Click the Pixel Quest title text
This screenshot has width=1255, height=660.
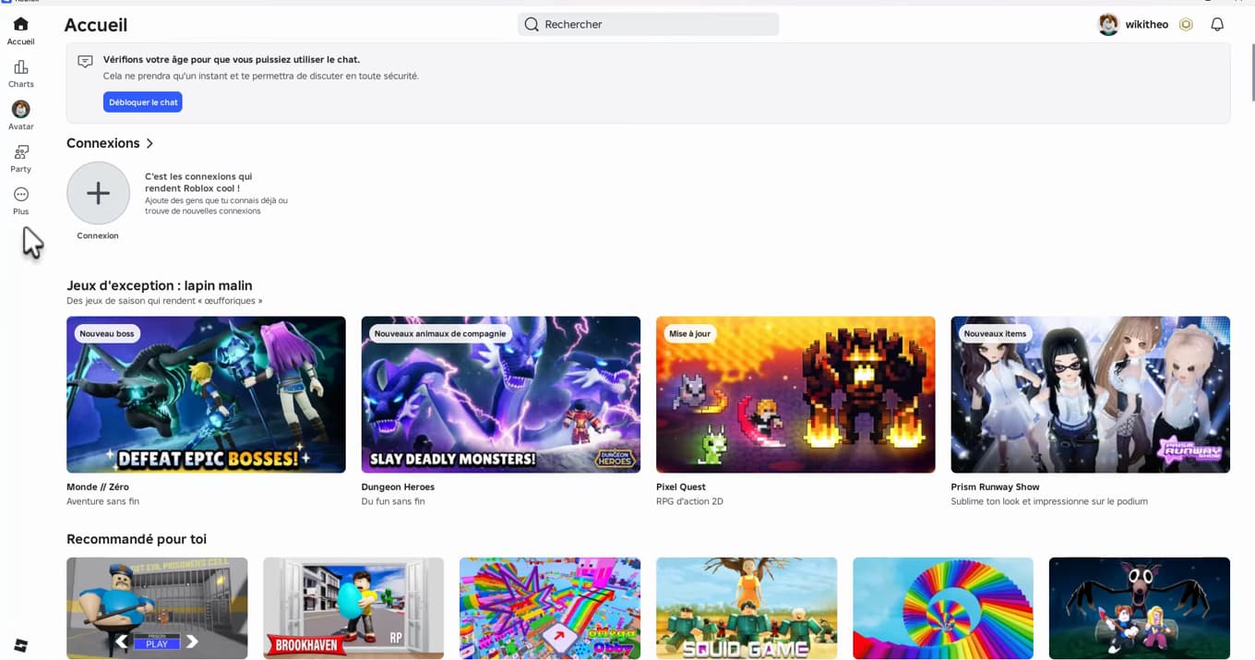(680, 486)
